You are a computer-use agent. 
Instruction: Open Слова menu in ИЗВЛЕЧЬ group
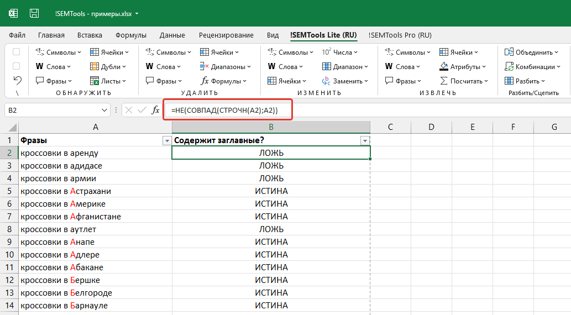(x=402, y=67)
